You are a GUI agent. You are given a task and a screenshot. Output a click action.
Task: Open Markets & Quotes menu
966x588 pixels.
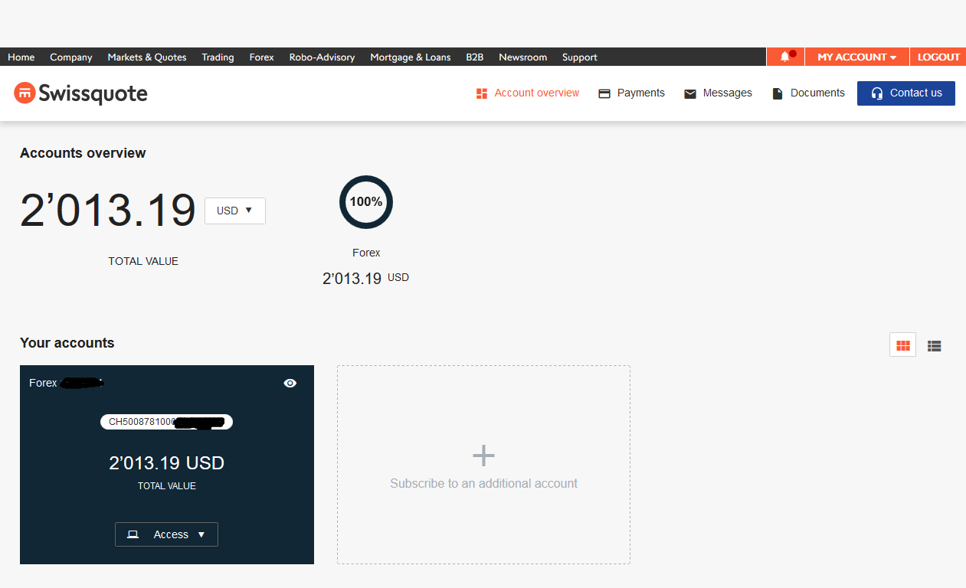pos(147,57)
